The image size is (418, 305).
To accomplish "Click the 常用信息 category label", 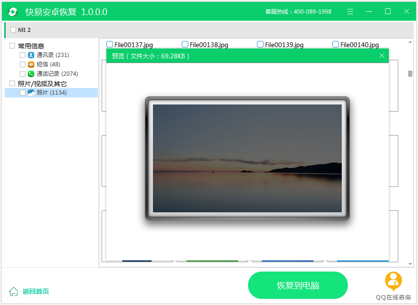I will [31, 46].
